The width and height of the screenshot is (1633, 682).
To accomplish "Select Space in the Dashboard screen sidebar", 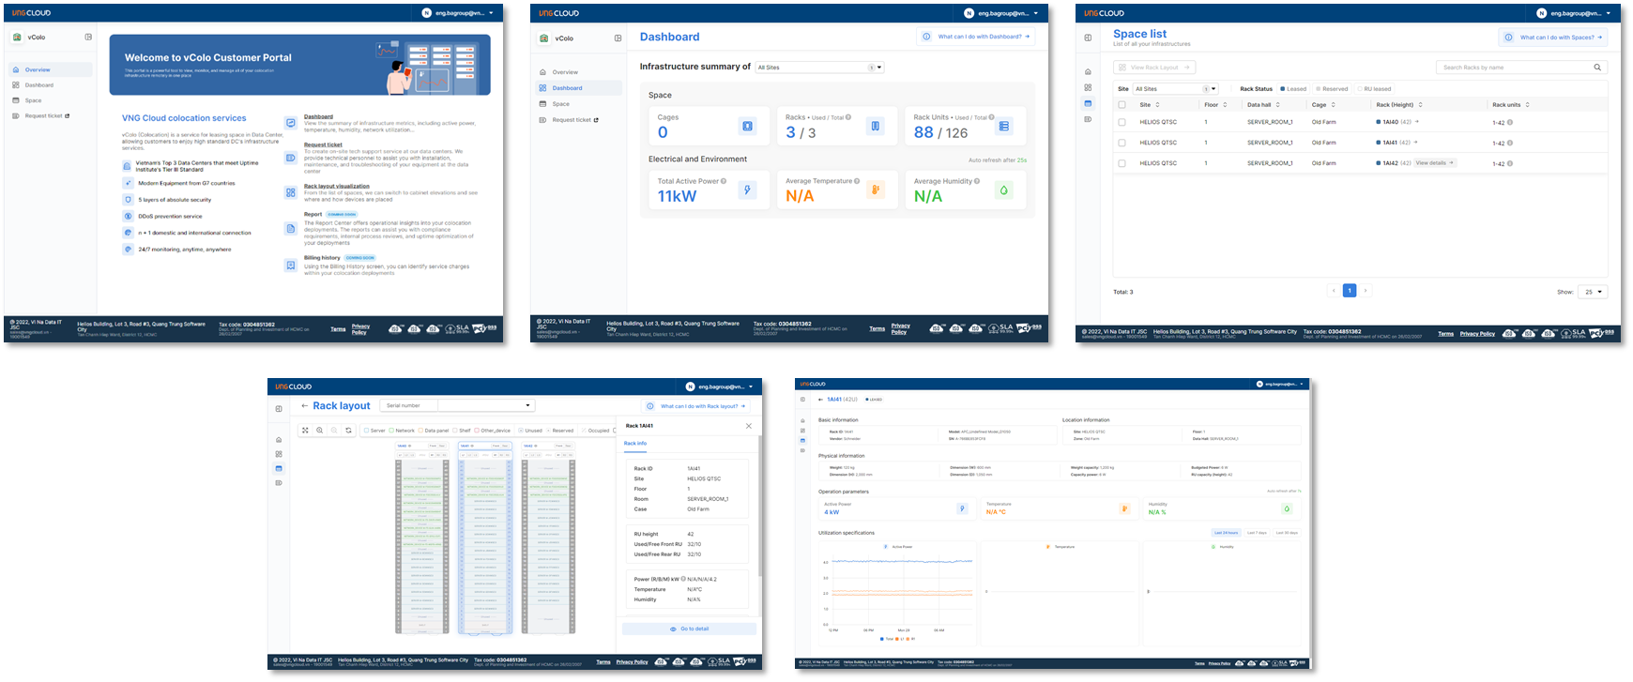I will click(x=561, y=104).
